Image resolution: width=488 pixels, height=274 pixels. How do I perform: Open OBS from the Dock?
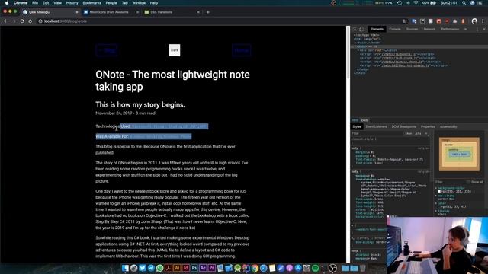pyautogui.click(x=332, y=268)
